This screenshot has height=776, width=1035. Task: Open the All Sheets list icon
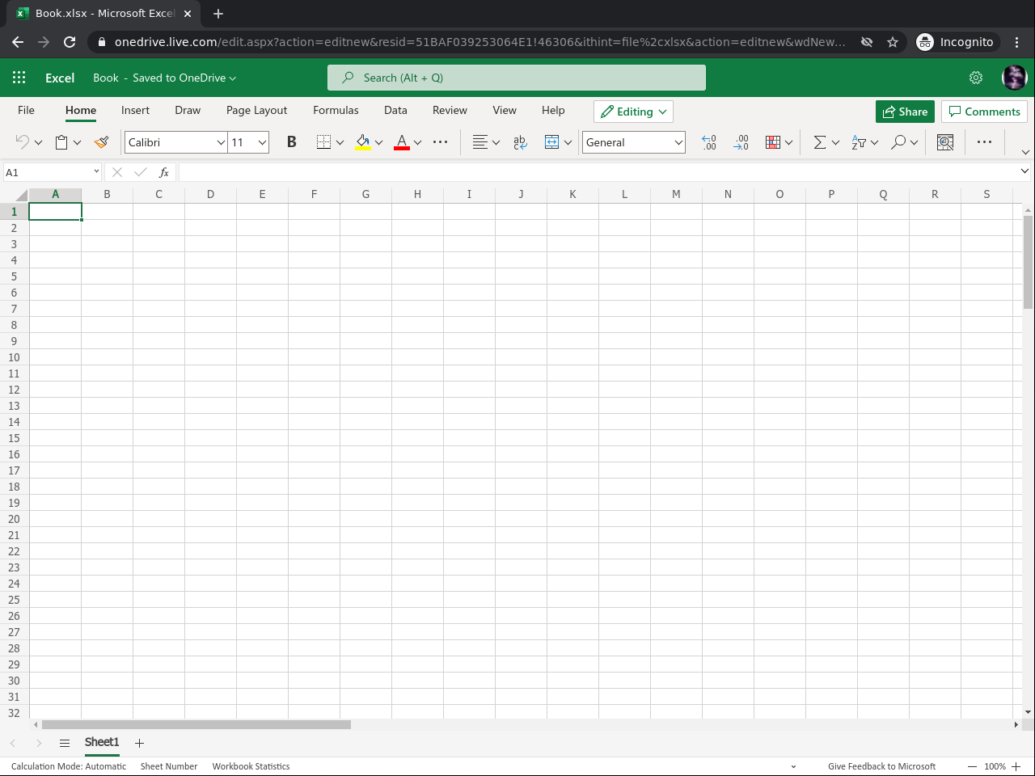pos(65,743)
